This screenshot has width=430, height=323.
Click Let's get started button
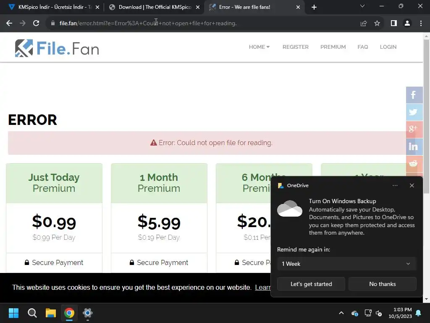311,284
